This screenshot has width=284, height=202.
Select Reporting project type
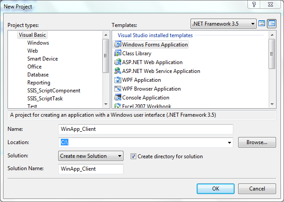[x=39, y=83]
